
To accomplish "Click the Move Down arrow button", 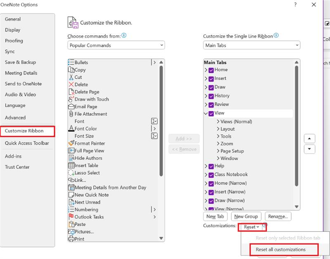I will 309,149.
